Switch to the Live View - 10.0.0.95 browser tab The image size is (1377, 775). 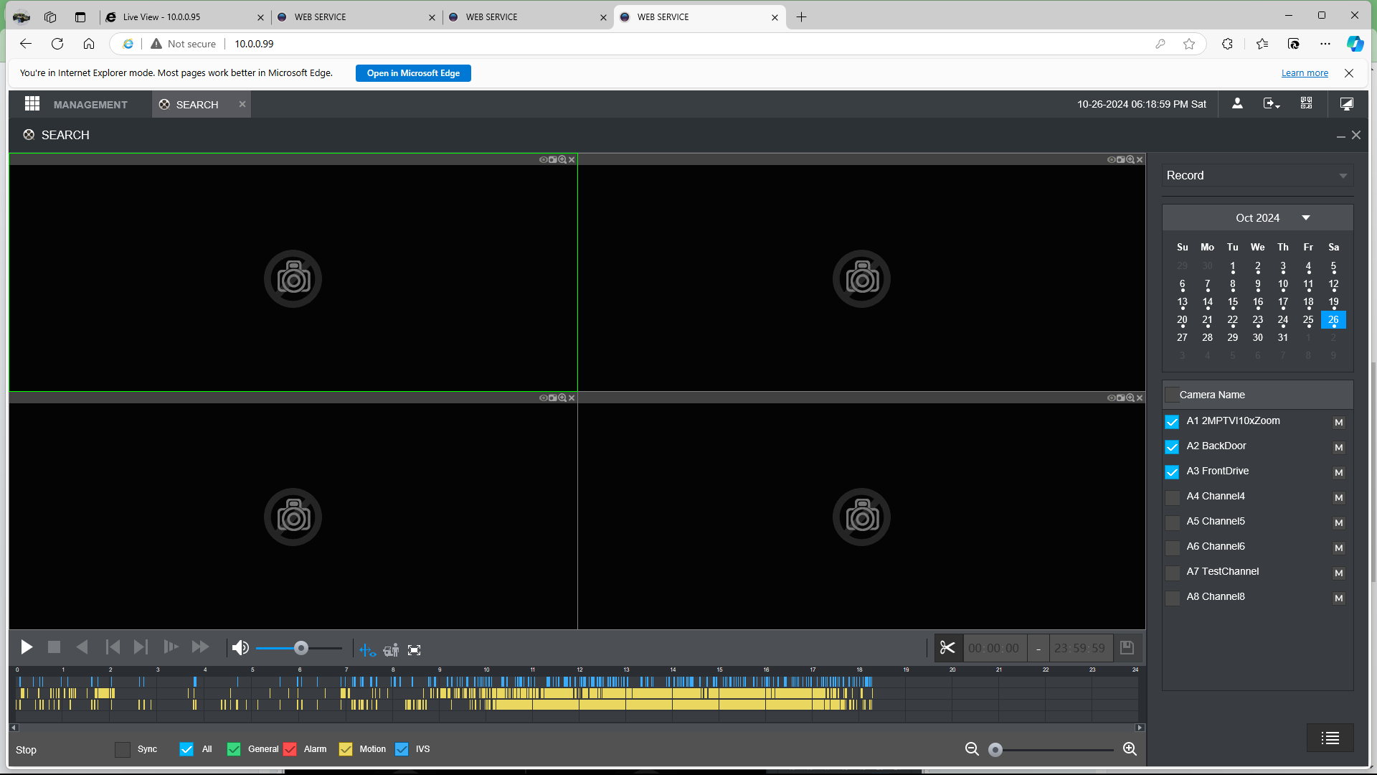click(x=184, y=17)
